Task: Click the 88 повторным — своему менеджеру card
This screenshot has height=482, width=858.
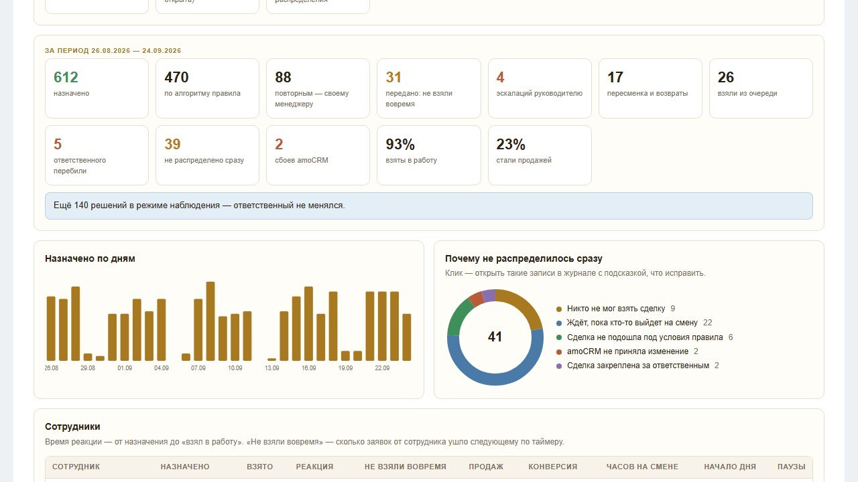Action: tap(318, 88)
